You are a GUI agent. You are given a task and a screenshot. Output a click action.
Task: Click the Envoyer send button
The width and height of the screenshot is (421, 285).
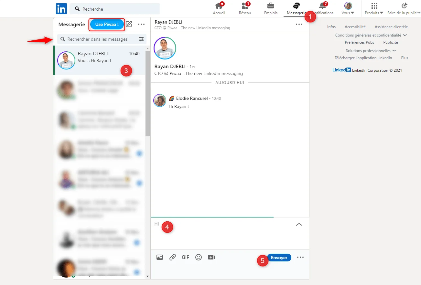pyautogui.click(x=279, y=258)
